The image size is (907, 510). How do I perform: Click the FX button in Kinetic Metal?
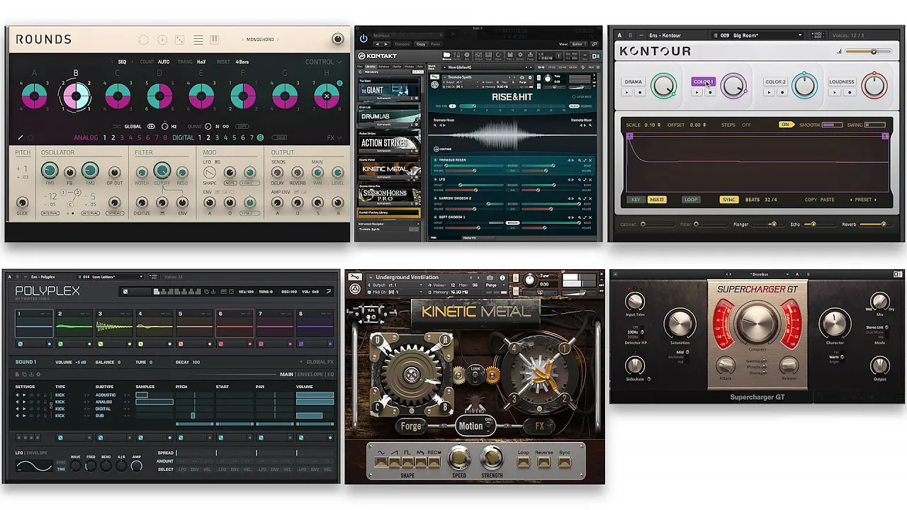pyautogui.click(x=539, y=426)
